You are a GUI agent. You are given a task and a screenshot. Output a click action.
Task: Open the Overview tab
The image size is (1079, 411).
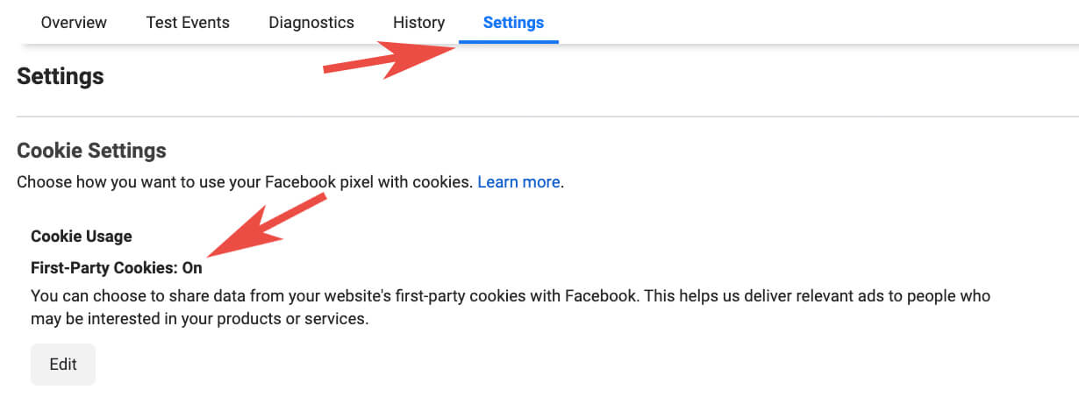point(74,23)
